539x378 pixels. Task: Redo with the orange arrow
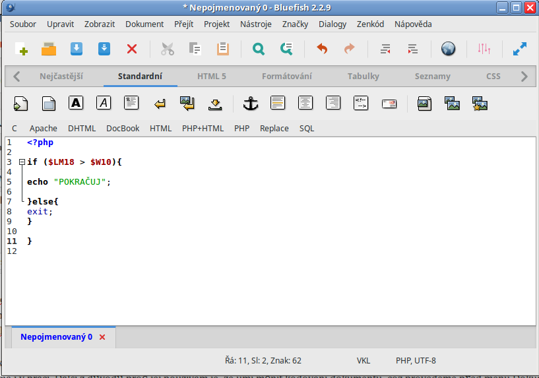coord(349,49)
